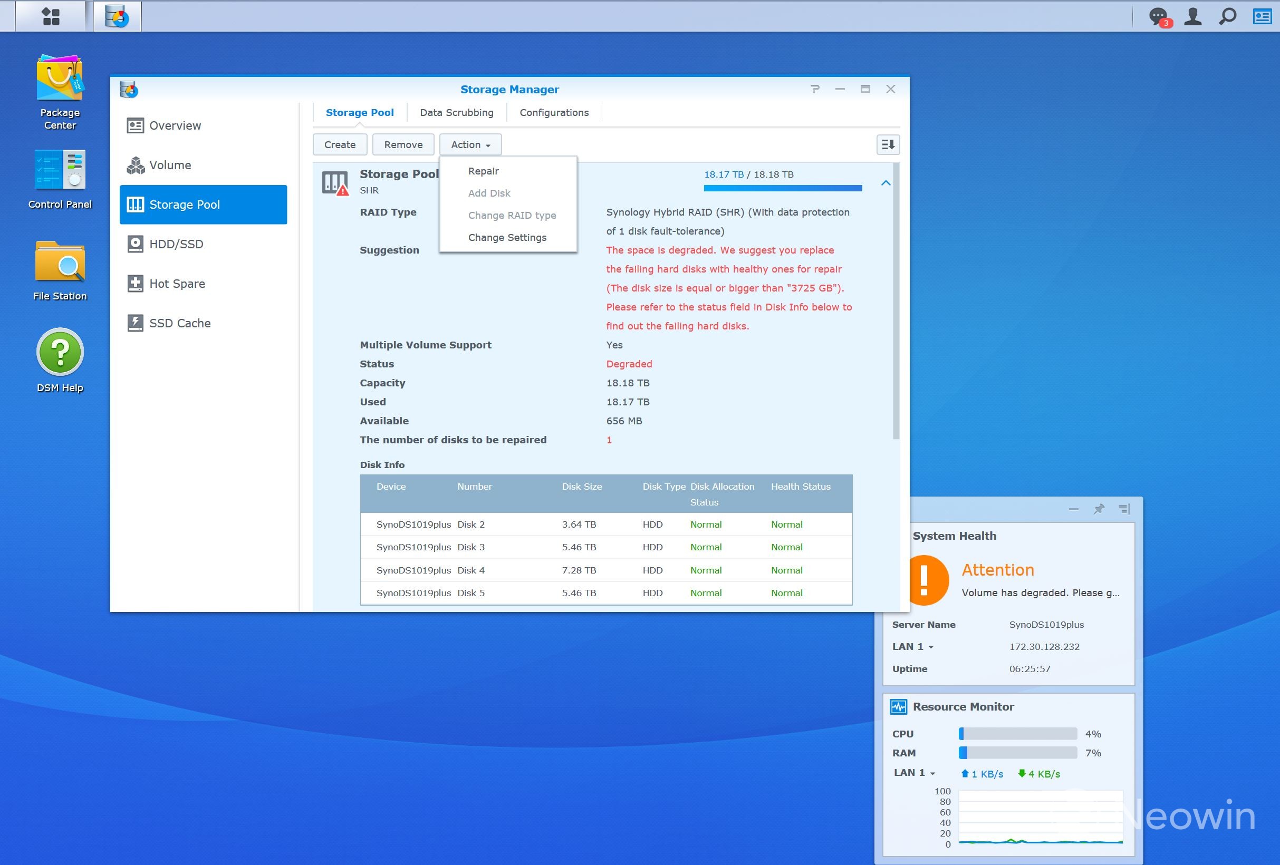Open notifications speech bubble icon
Image resolution: width=1280 pixels, height=865 pixels.
pyautogui.click(x=1159, y=16)
